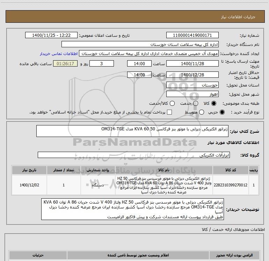Click the remaining days field showing 3

pos(102,63)
